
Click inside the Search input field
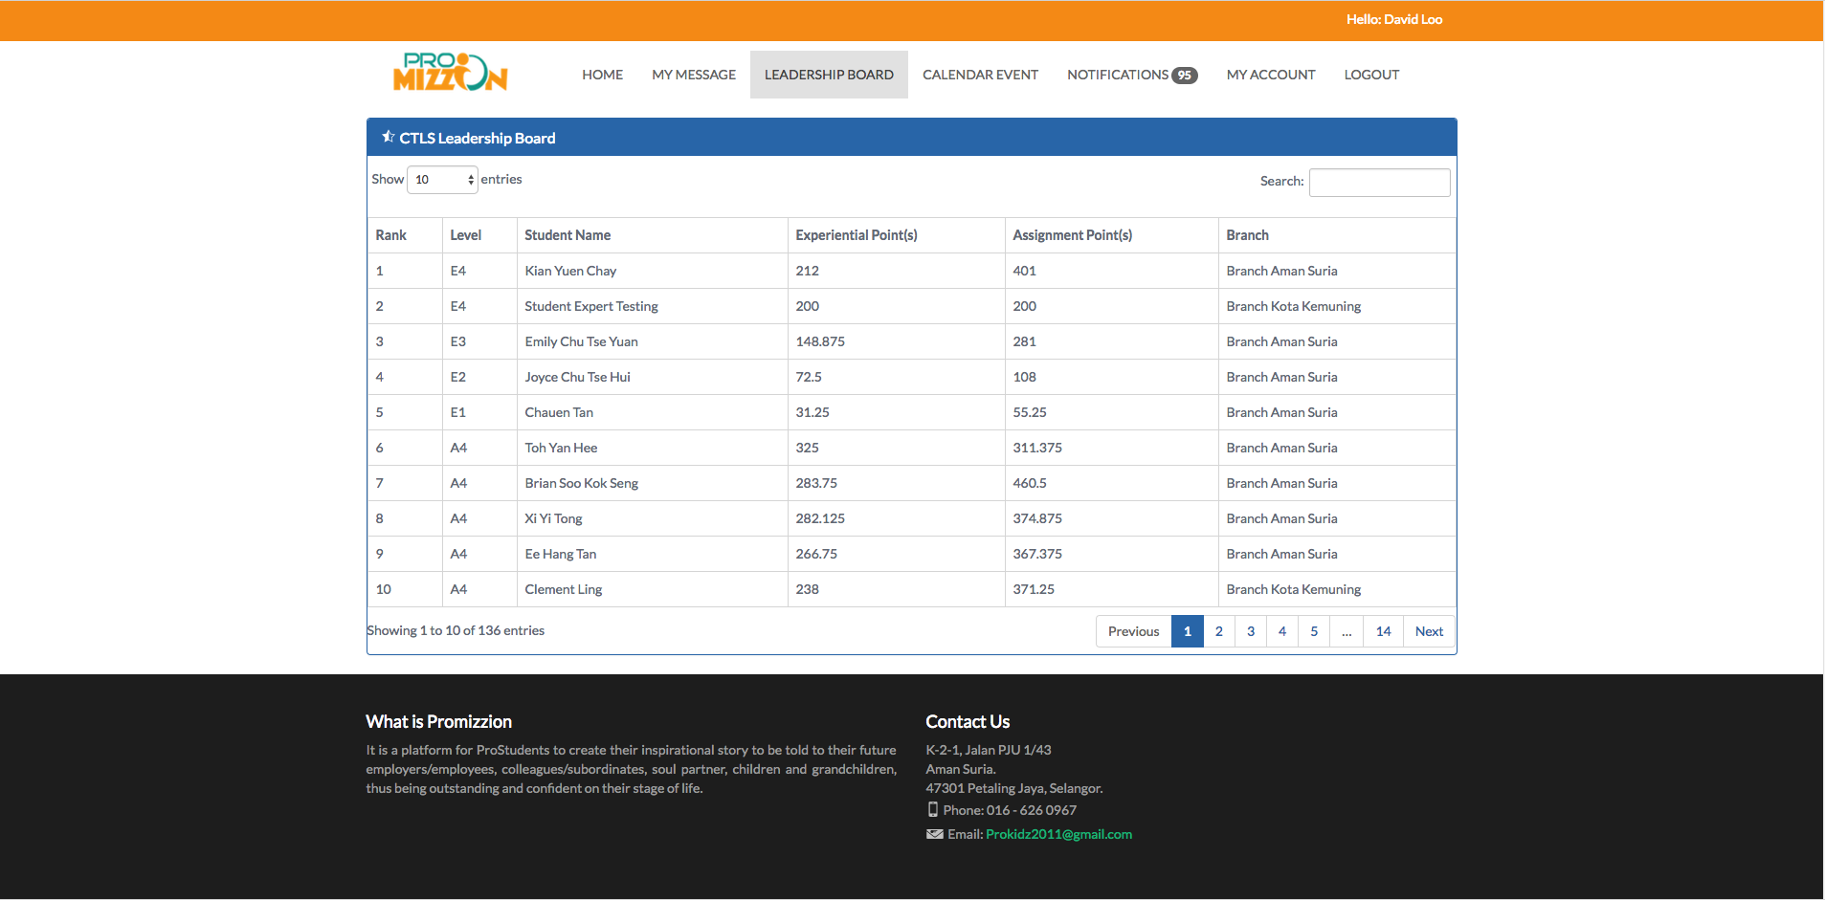click(x=1378, y=182)
